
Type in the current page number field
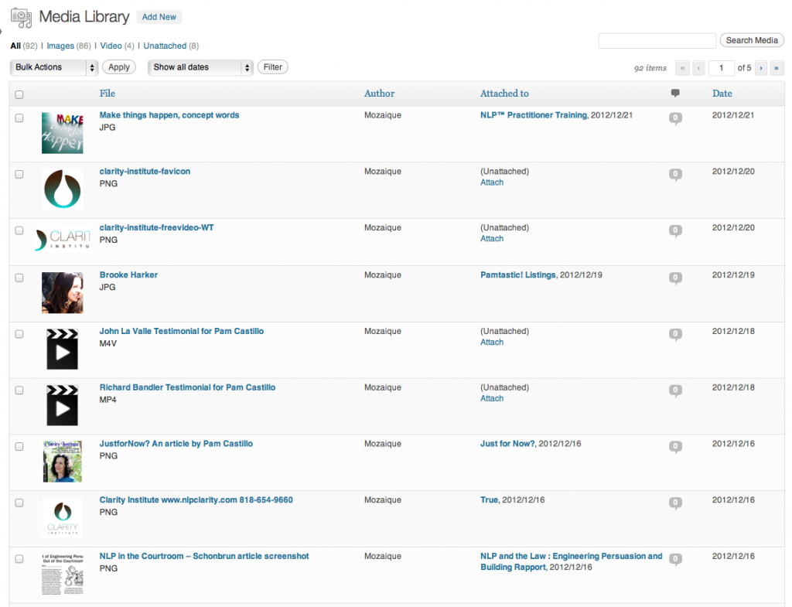pyautogui.click(x=721, y=68)
